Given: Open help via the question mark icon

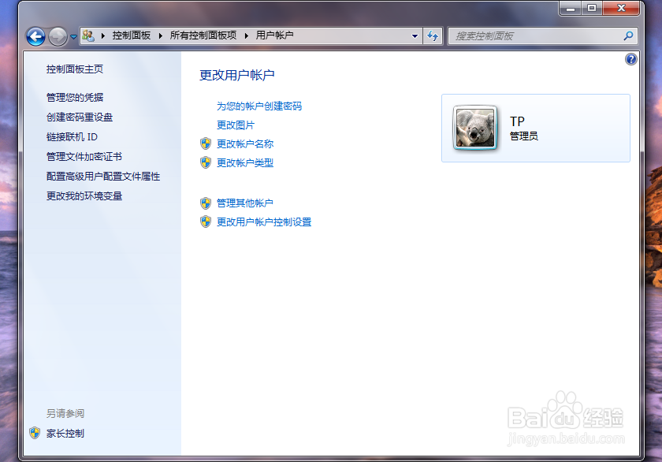Looking at the screenshot, I should (x=630, y=59).
